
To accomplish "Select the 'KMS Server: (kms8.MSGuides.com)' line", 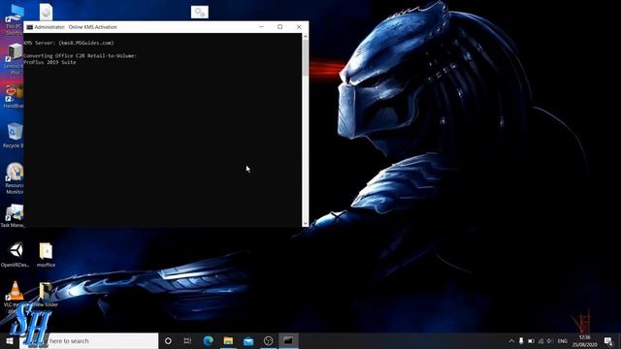I will [x=69, y=43].
